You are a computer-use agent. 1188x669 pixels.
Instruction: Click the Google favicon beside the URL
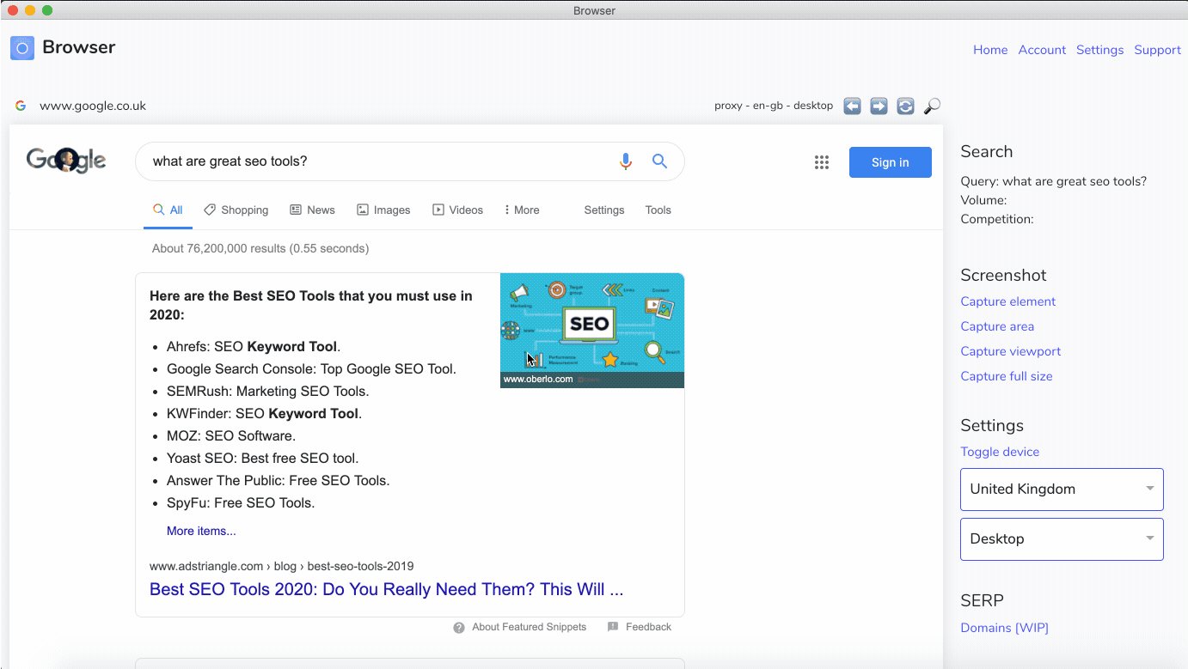tap(21, 106)
